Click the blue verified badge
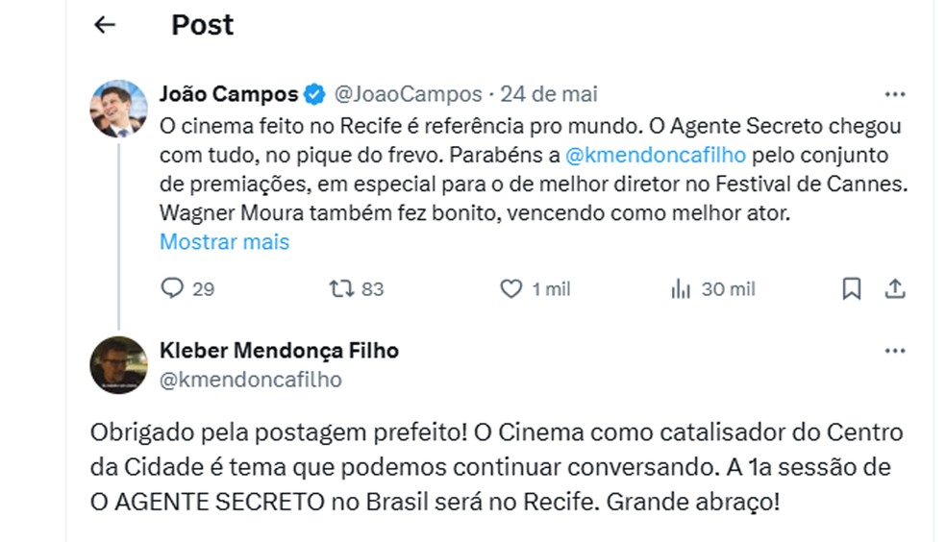The image size is (946, 542). pyautogui.click(x=314, y=94)
